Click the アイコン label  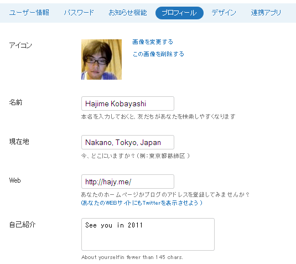[20, 45]
